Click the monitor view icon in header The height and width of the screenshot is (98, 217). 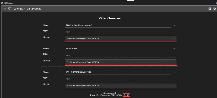pos(10,9)
